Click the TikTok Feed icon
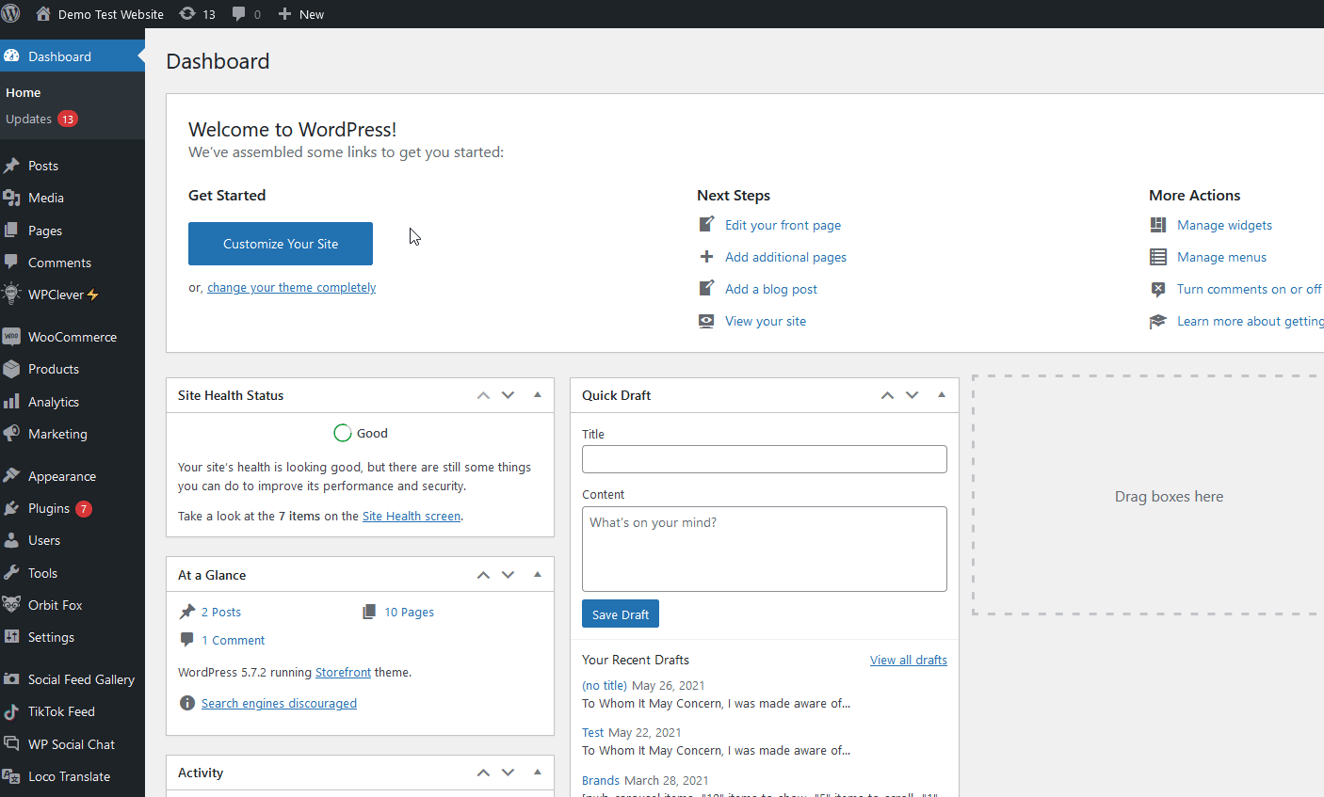 (11, 711)
